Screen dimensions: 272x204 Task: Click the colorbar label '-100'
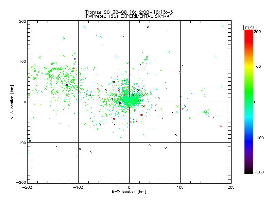coord(259,138)
